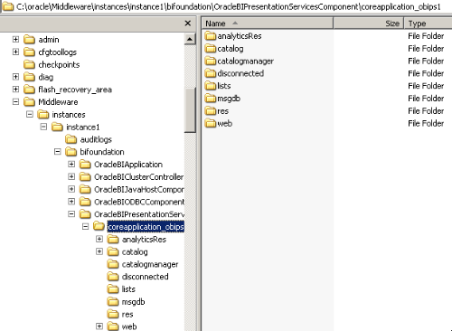Select res label in folder tree
Viewport: 452px width, 331px height.
(x=127, y=315)
